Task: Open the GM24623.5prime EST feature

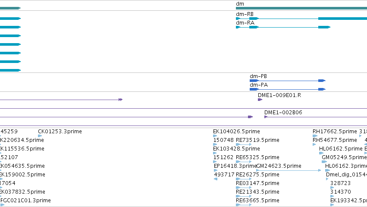Action: pos(289,170)
